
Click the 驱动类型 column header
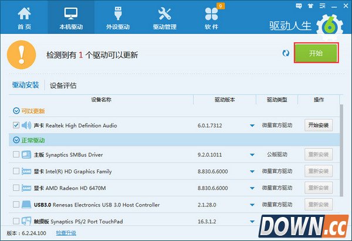pyautogui.click(x=277, y=100)
